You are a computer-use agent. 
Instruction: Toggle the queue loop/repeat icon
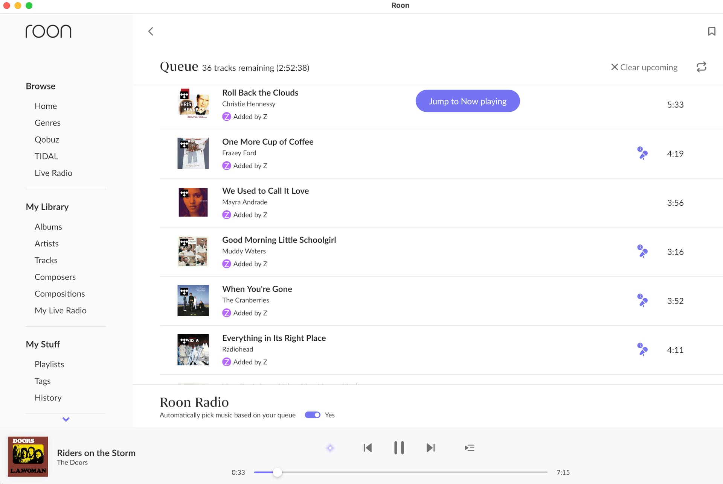coord(701,67)
